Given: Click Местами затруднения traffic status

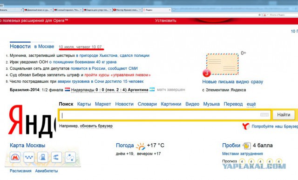Looking at the screenshot, I should pyautogui.click(x=243, y=153).
